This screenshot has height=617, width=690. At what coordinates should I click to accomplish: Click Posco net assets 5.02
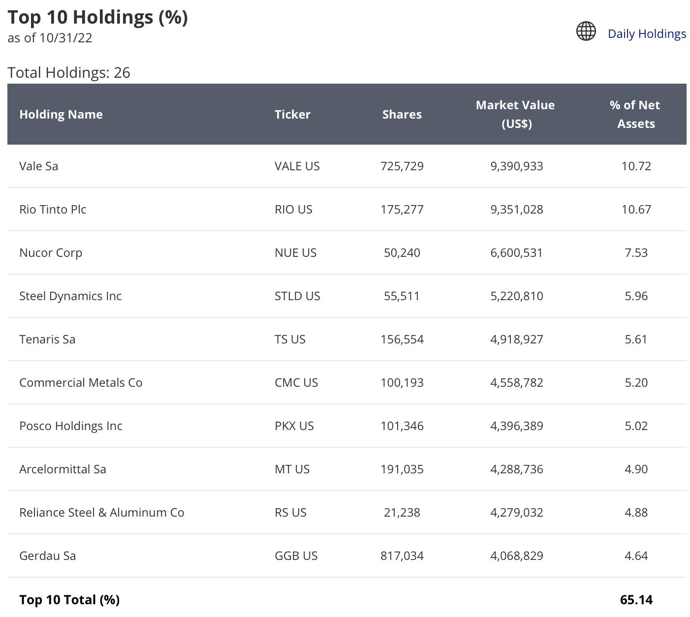[x=636, y=426]
